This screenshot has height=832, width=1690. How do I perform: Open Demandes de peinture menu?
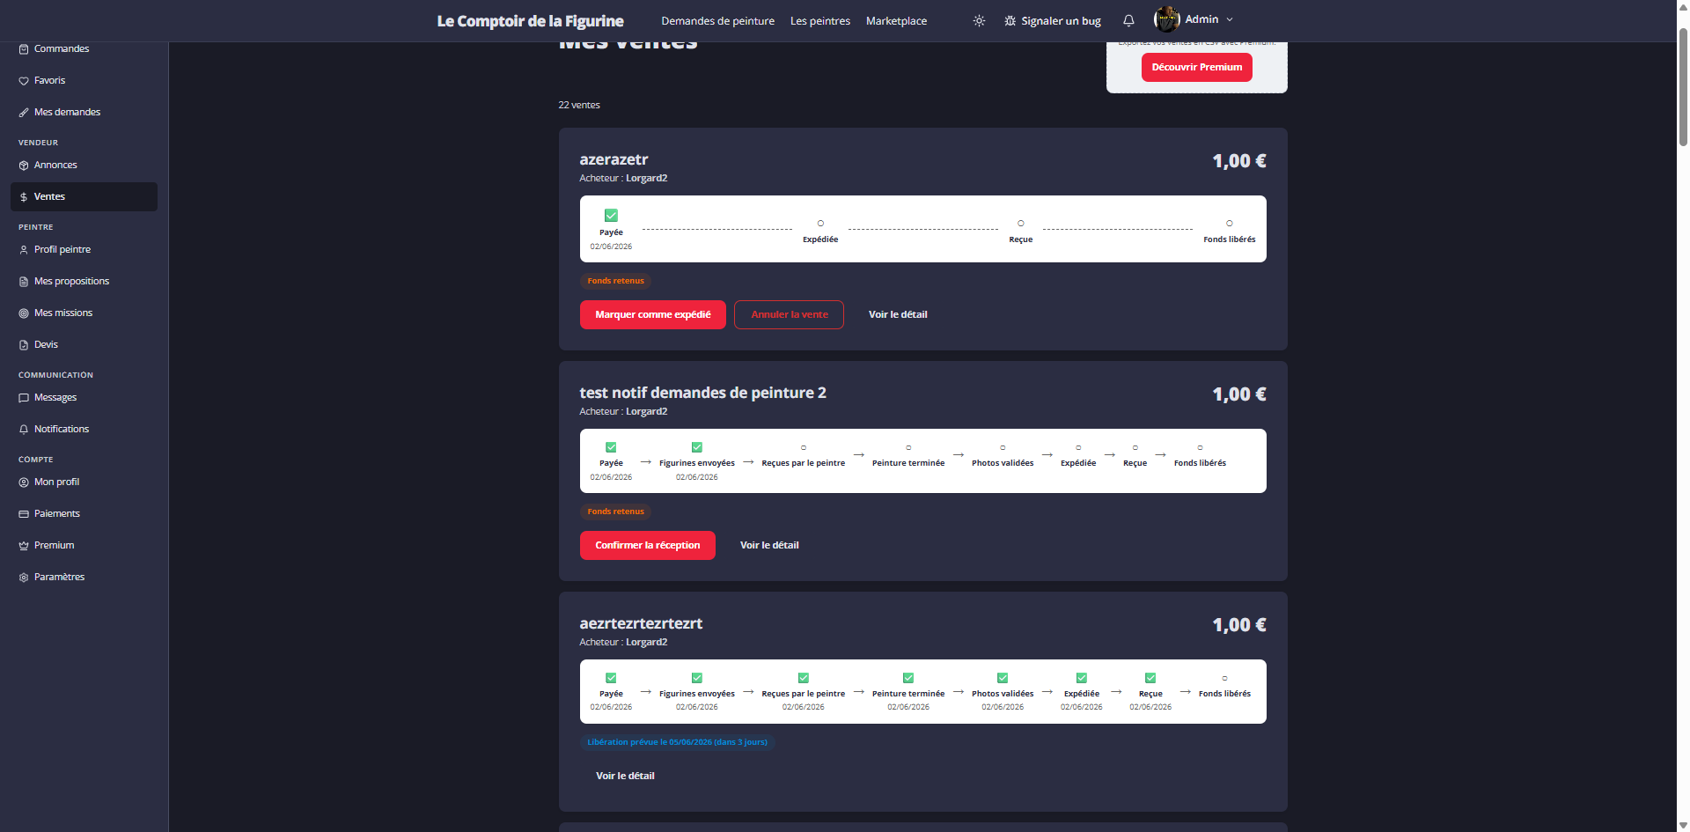click(x=718, y=21)
